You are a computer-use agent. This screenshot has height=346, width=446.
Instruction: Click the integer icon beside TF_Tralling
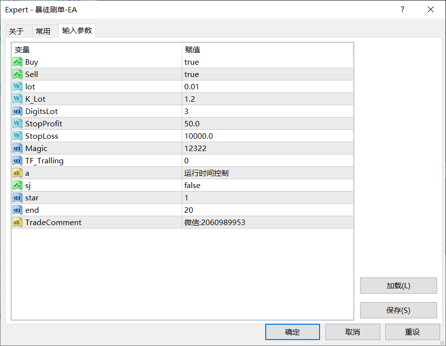click(17, 160)
